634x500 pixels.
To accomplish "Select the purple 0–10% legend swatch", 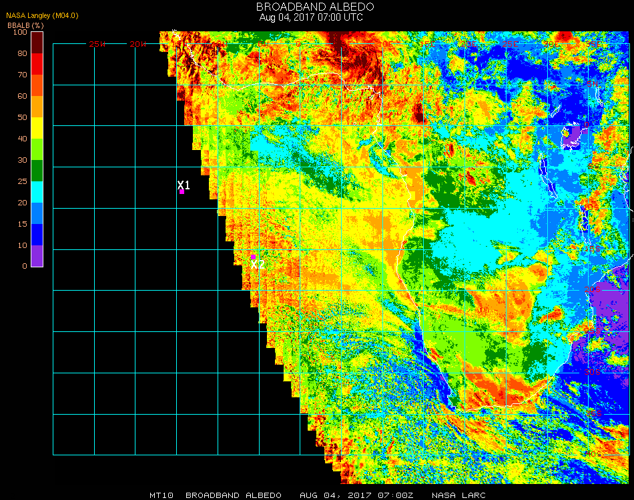I will point(37,255).
